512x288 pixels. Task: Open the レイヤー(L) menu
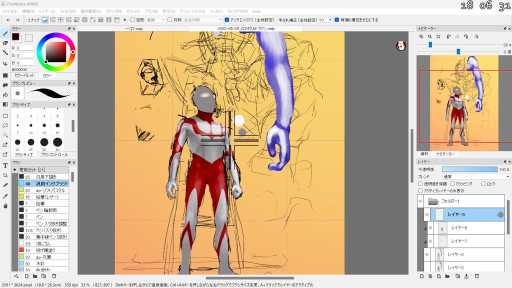pos(47,11)
